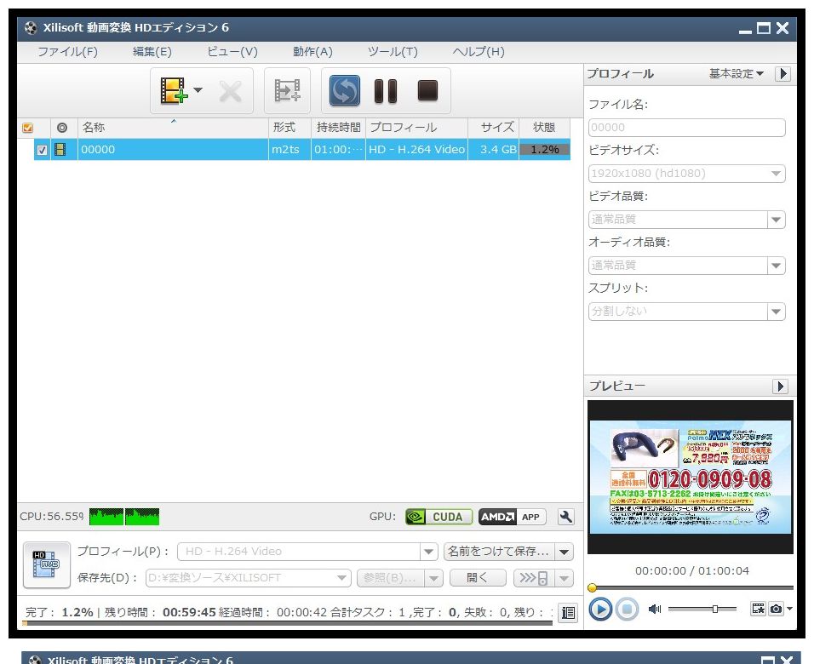The height and width of the screenshot is (664, 814).
Task: Open GPU settings wrench icon
Action: click(x=566, y=517)
